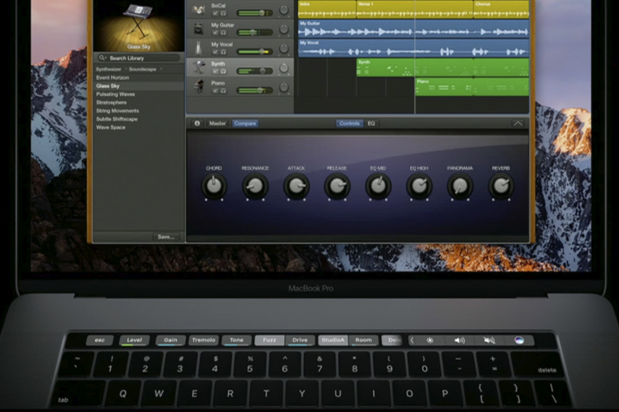Toggle the Compare button in Smart Controls
This screenshot has width=619, height=412.
(244, 124)
